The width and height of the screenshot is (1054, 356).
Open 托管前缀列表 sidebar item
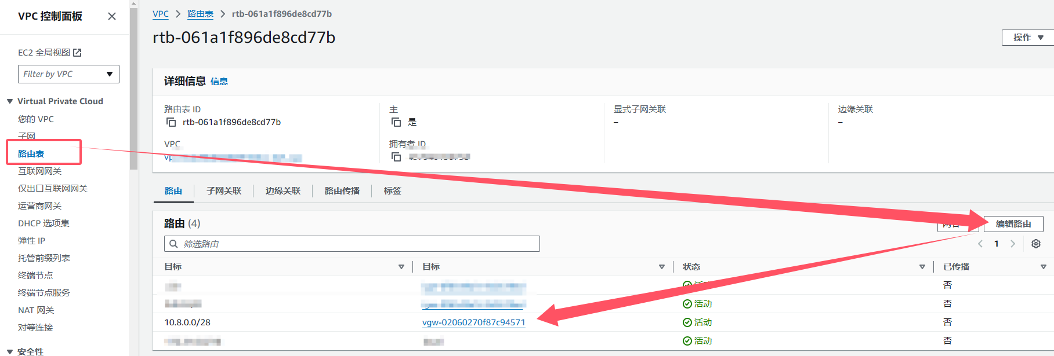coord(44,258)
